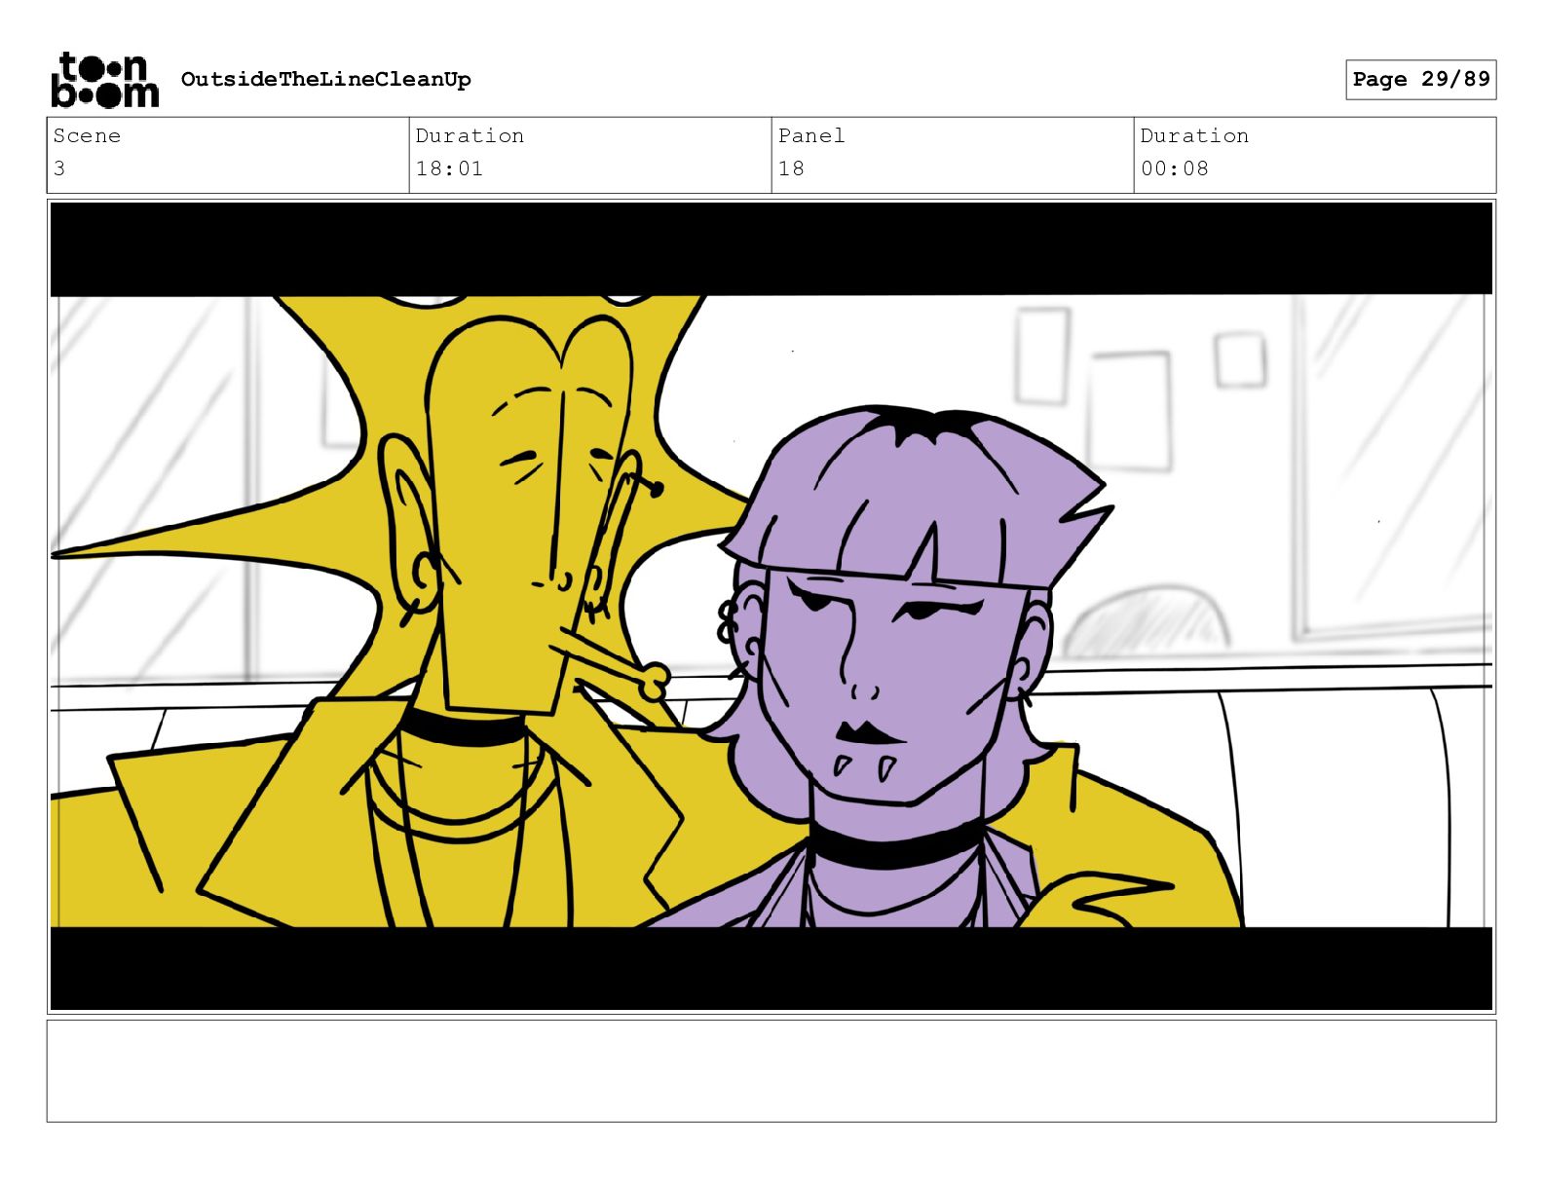Click the top black letterbox bar
Viewport: 1543px width, 1192px height.
(771, 248)
